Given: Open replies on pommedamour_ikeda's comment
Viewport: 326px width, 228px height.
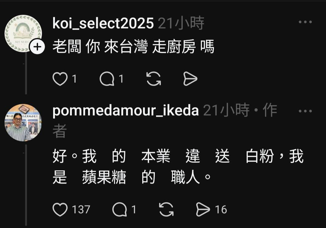Looking at the screenshot, I should (120, 210).
